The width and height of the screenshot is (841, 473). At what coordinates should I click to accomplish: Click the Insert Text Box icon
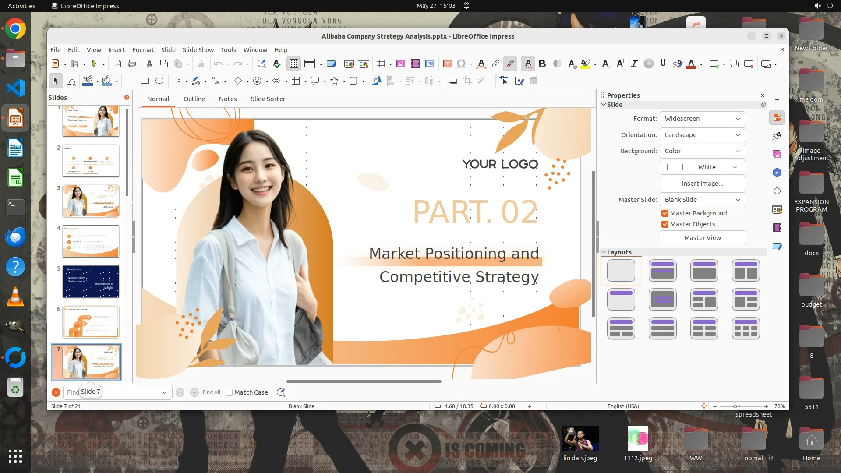[x=447, y=64]
